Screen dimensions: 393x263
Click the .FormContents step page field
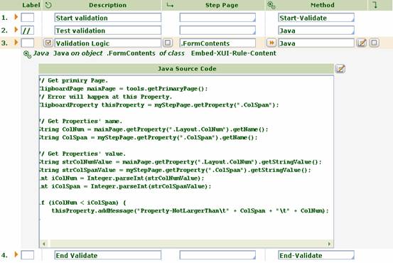pyautogui.click(x=217, y=43)
